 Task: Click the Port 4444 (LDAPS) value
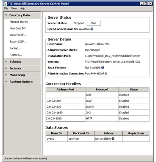coord(96,73)
